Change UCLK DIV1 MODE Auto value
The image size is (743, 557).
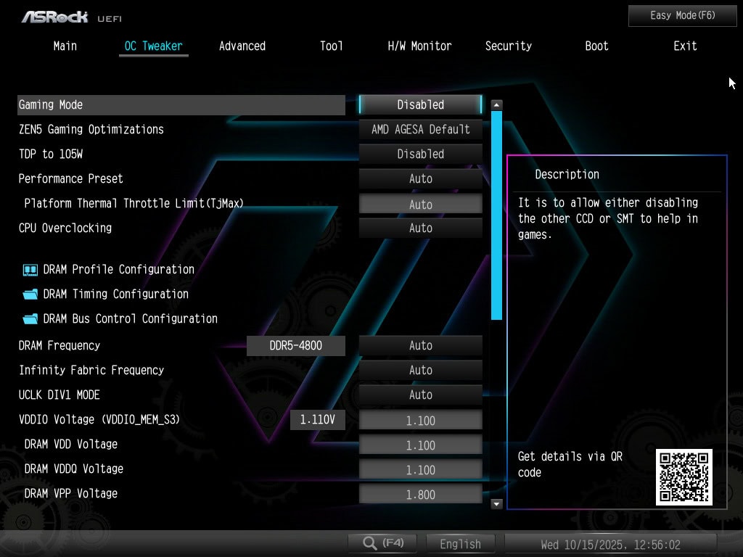pos(420,395)
